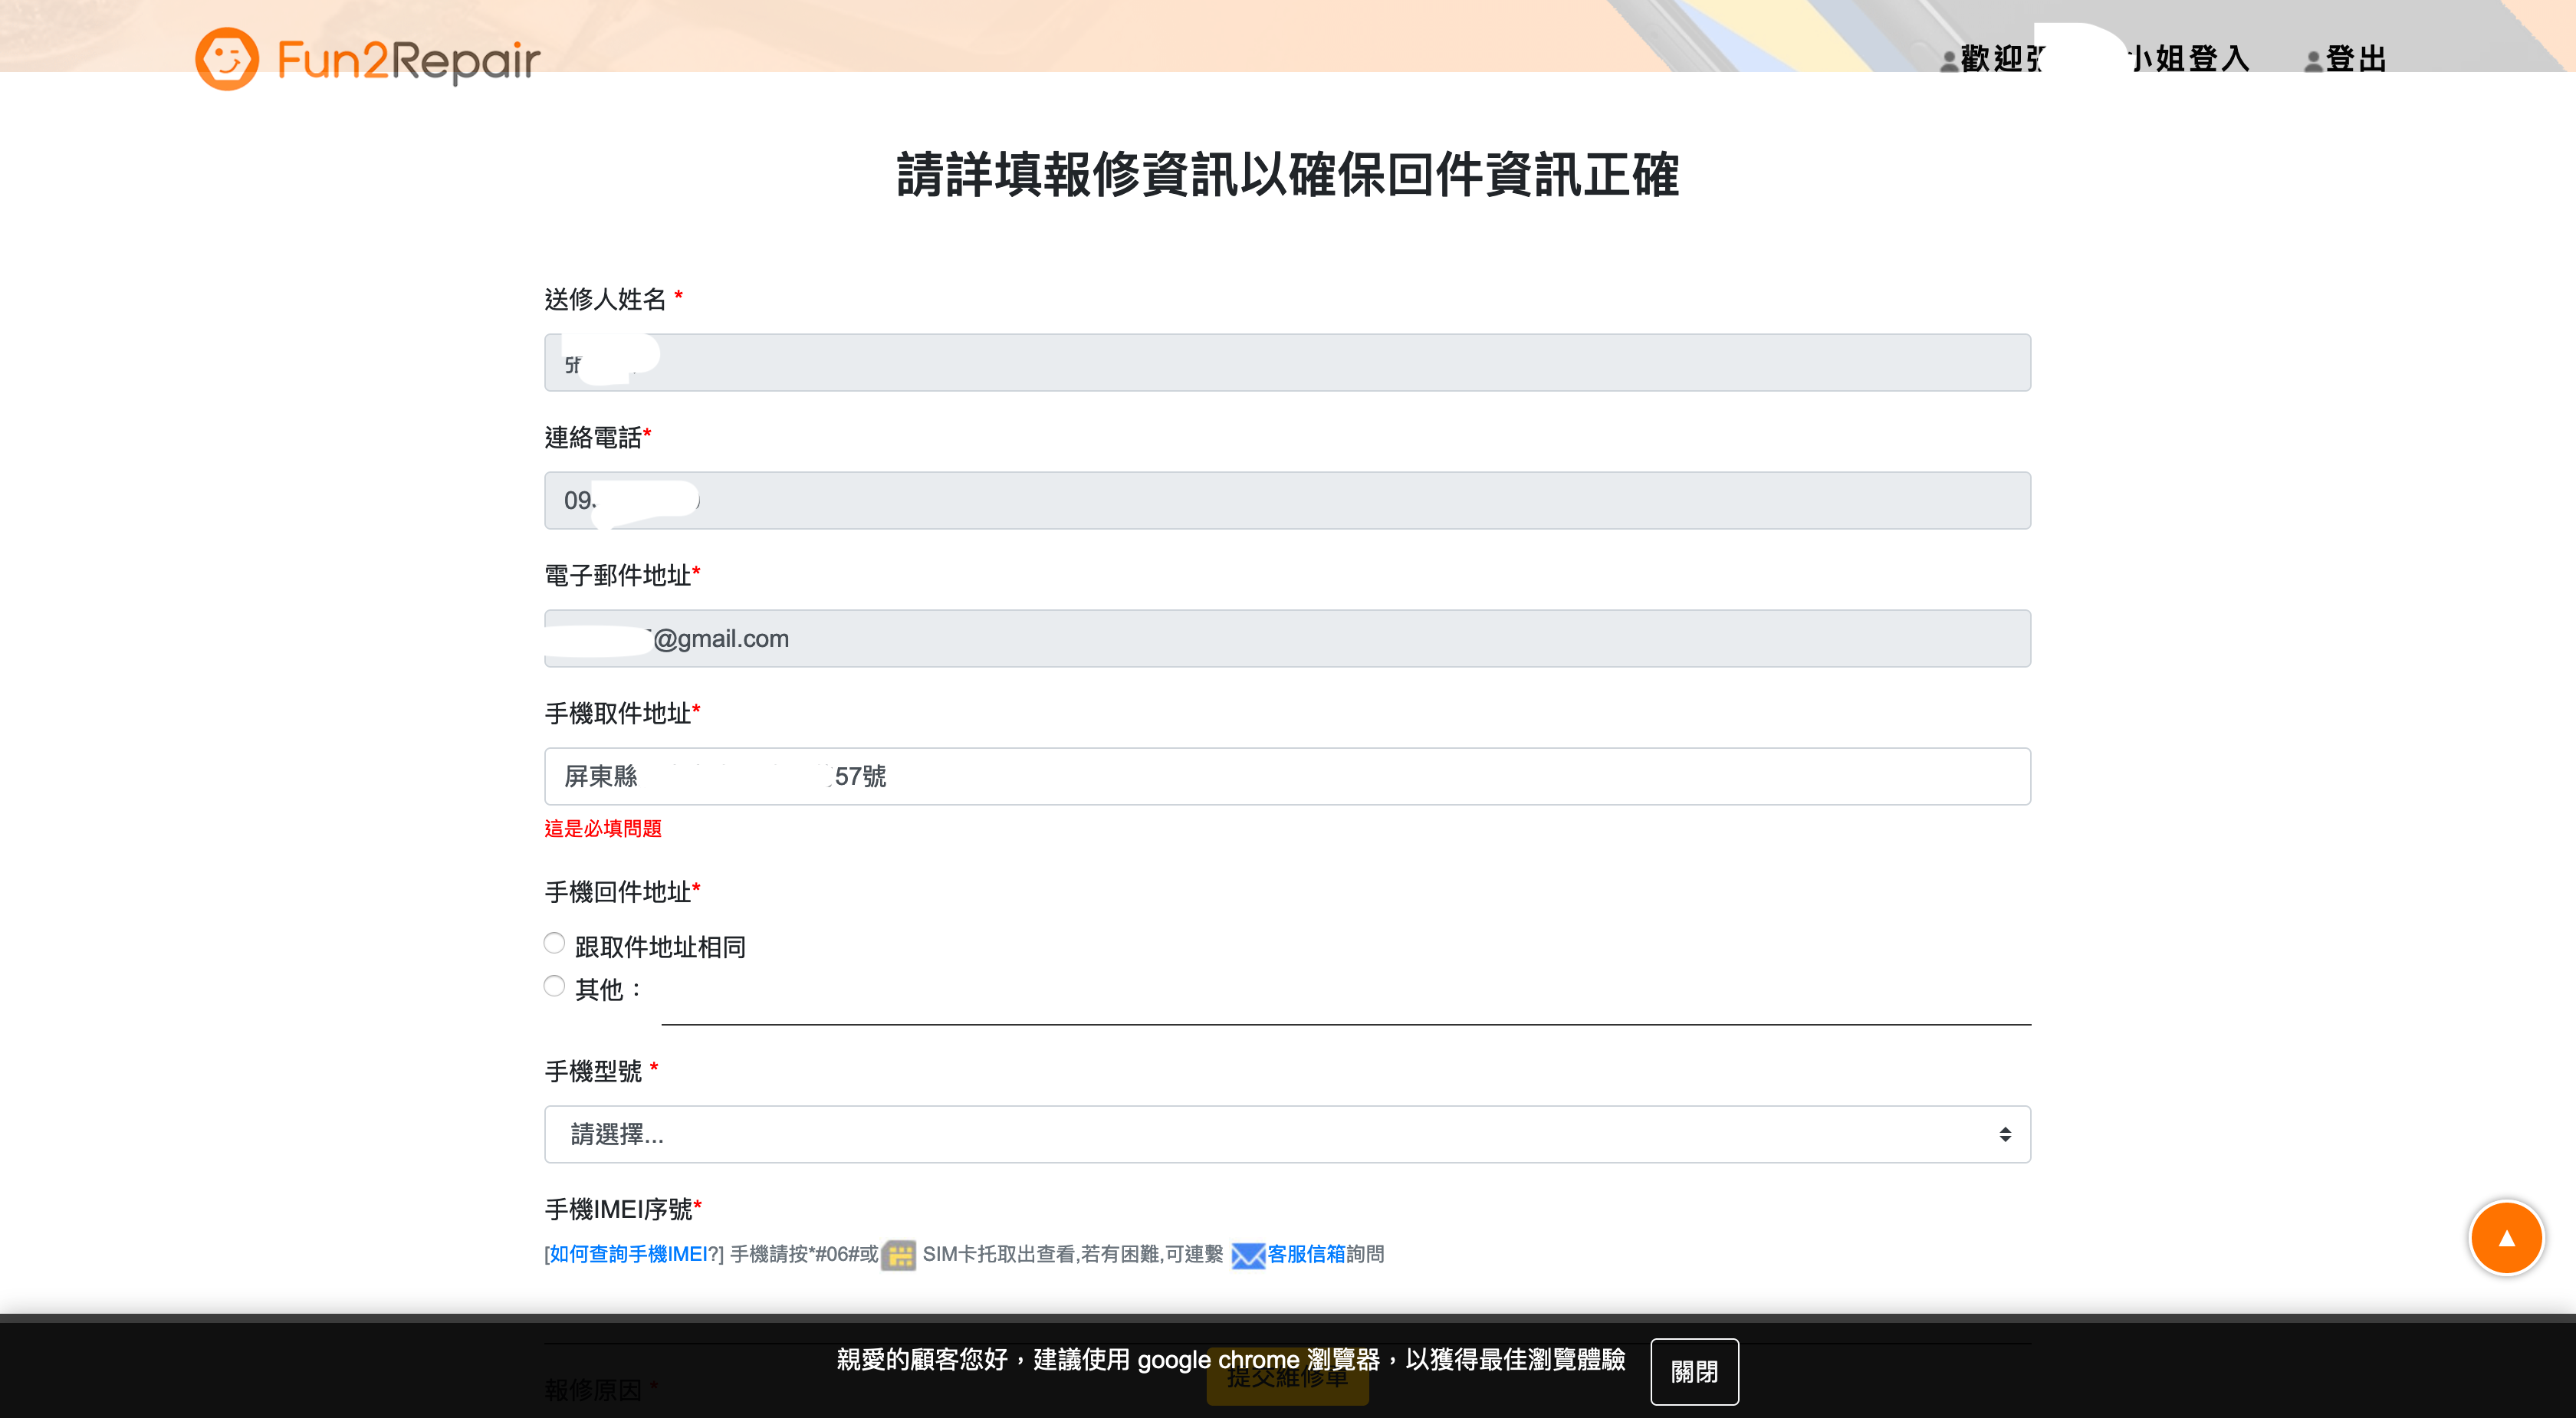Click the user icon beside 登出
The width and height of the screenshot is (2576, 1418).
2313,62
